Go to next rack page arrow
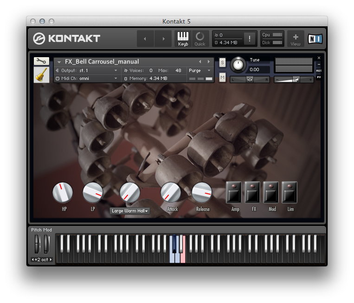This screenshot has height=303, width=354. pyautogui.click(x=163, y=39)
